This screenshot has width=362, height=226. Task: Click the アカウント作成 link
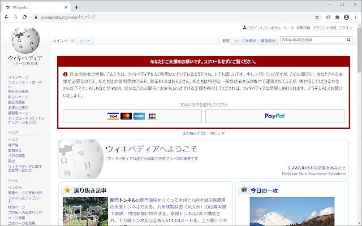point(324,28)
